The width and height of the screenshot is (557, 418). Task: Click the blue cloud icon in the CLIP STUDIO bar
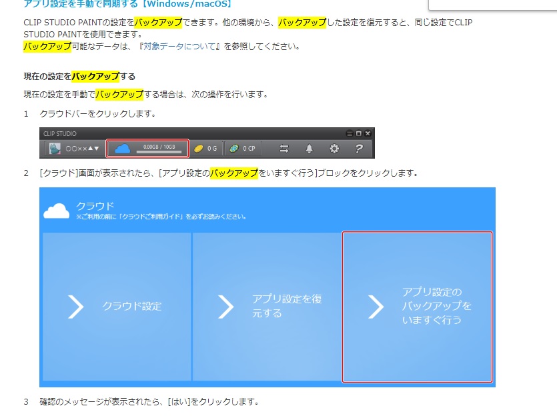(122, 149)
